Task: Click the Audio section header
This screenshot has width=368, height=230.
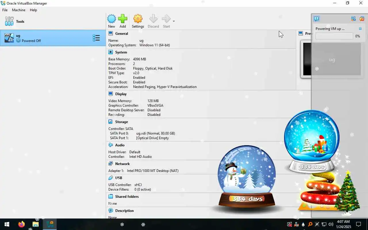Action: click(120, 145)
